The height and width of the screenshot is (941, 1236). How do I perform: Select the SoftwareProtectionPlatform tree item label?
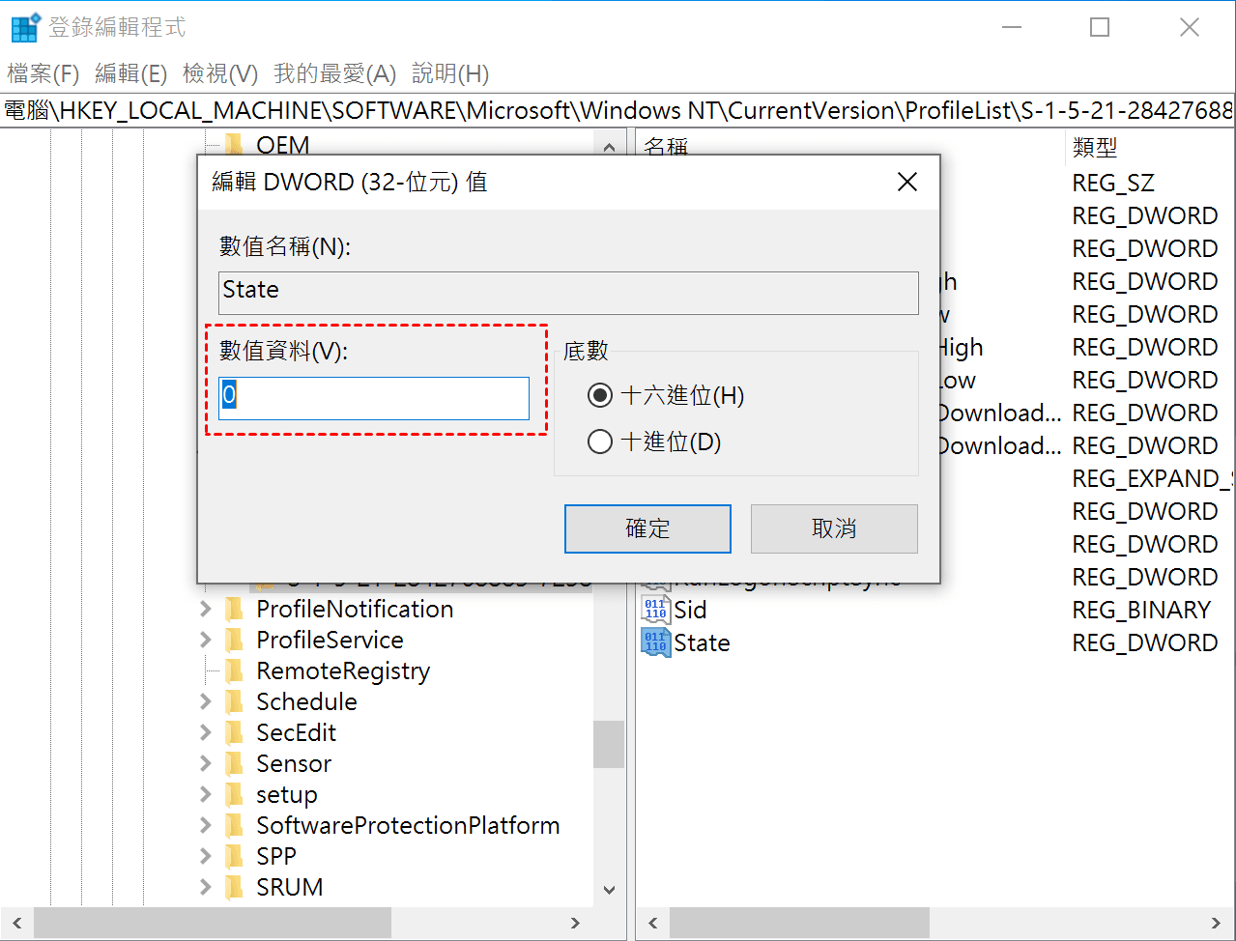(408, 825)
